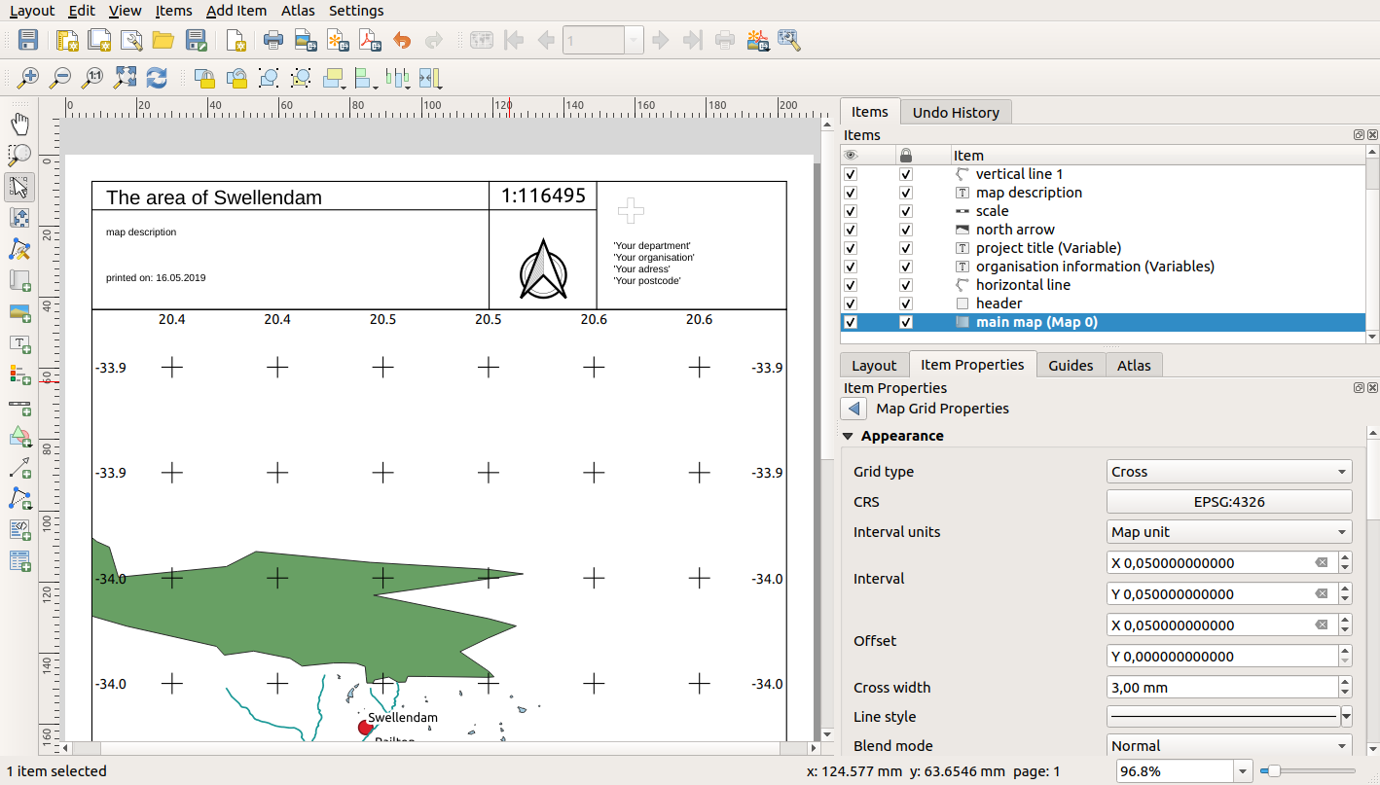Screen dimensions: 1380x785
Task: Select the Add Scale Bar tool
Action: pos(19,406)
